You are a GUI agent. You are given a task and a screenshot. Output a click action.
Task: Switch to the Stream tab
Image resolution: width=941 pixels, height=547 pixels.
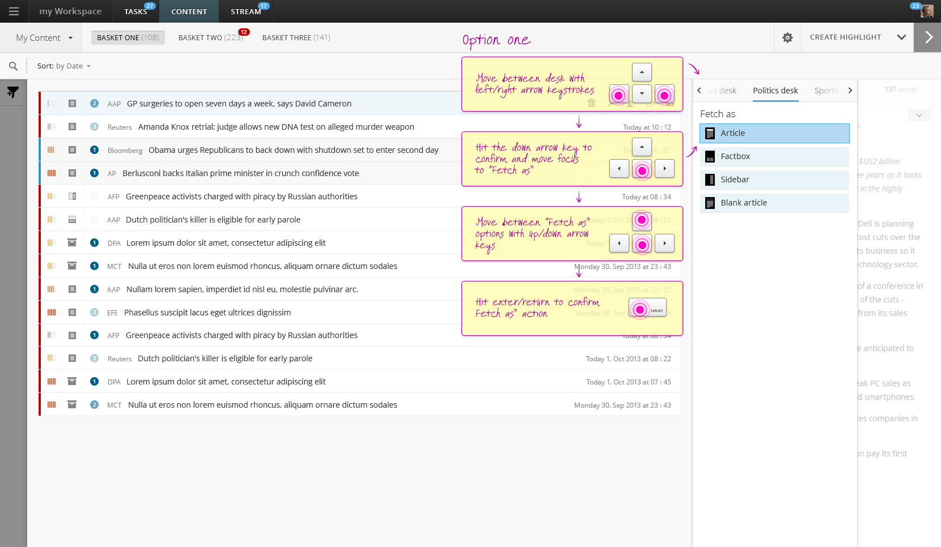pos(246,11)
